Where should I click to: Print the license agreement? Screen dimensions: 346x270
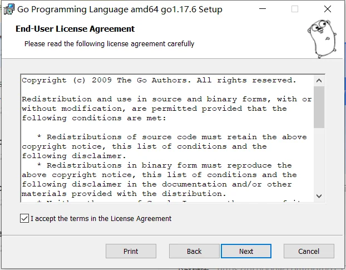(x=131, y=251)
